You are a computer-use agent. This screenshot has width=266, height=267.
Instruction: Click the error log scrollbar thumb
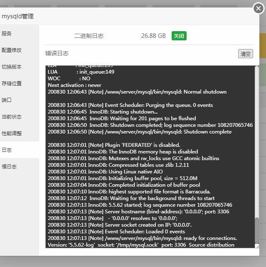click(x=257, y=230)
